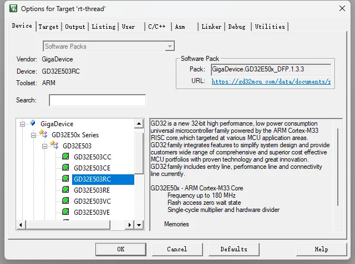Image resolution: width=355 pixels, height=264 pixels.
Task: Switch to the Linker tab
Action: [x=211, y=27]
